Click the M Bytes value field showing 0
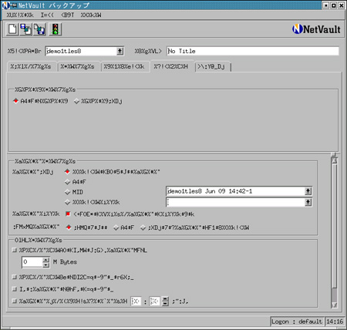 [32, 262]
